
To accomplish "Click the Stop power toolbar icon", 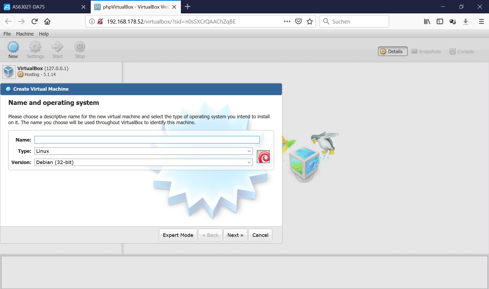I will pyautogui.click(x=80, y=47).
